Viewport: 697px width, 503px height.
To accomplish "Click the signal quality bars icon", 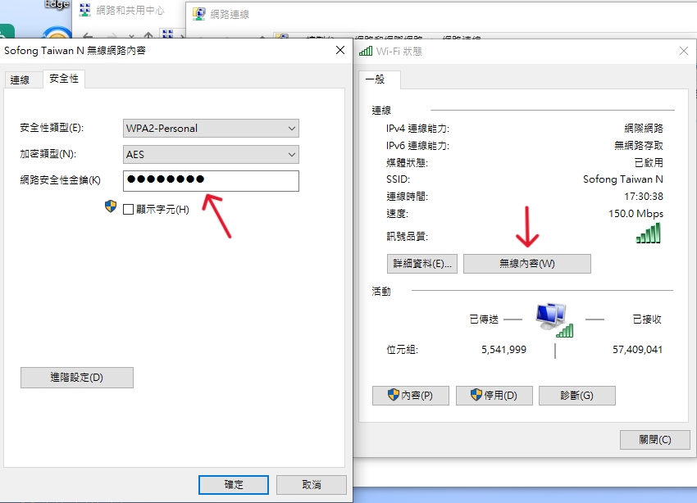I will pos(648,233).
